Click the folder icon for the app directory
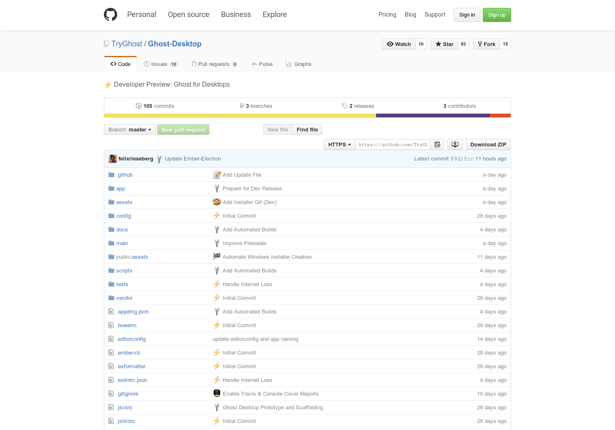615x430 pixels. tap(111, 188)
